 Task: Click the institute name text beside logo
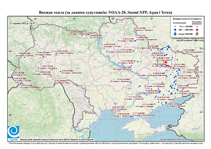57,140
